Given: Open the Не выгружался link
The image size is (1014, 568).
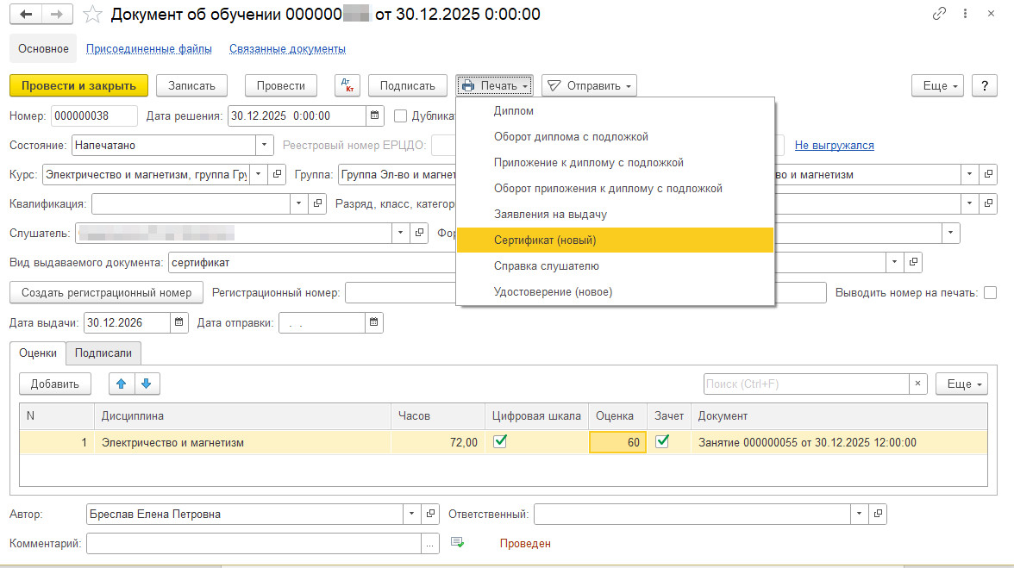Looking at the screenshot, I should pyautogui.click(x=834, y=146).
